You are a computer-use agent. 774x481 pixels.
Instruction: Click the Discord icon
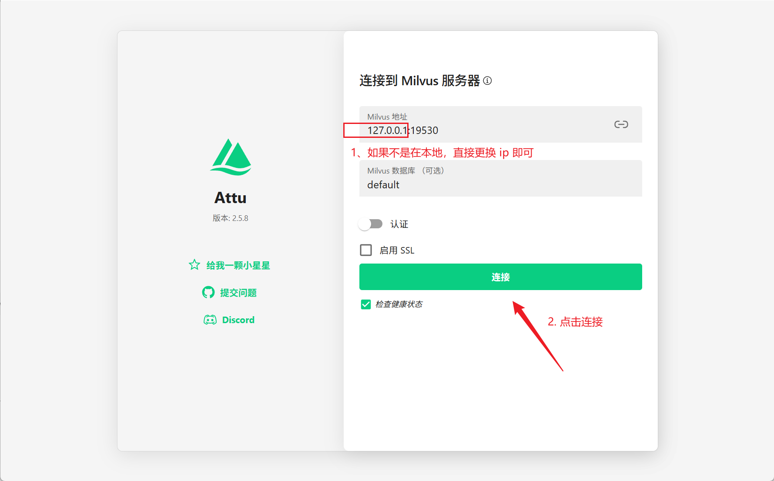[x=210, y=320]
